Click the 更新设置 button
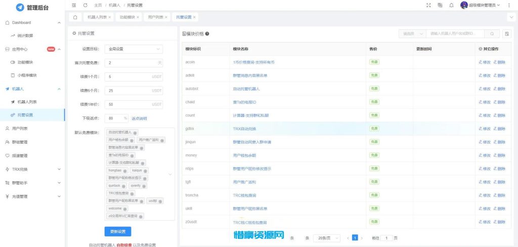This screenshot has height=247, width=518. pyautogui.click(x=117, y=231)
